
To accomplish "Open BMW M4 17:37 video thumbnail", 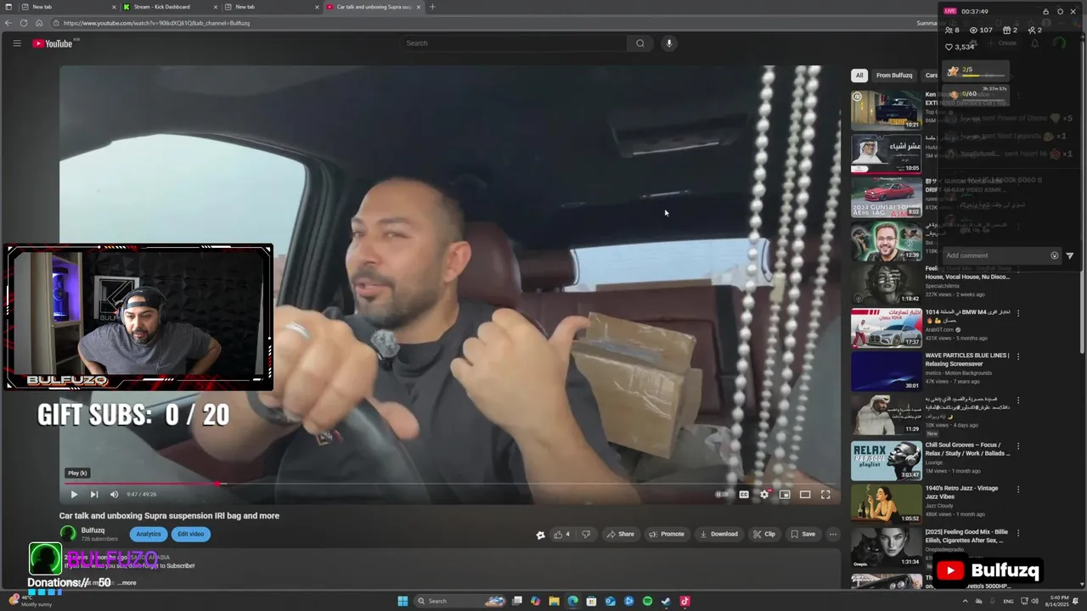I will pyautogui.click(x=887, y=328).
